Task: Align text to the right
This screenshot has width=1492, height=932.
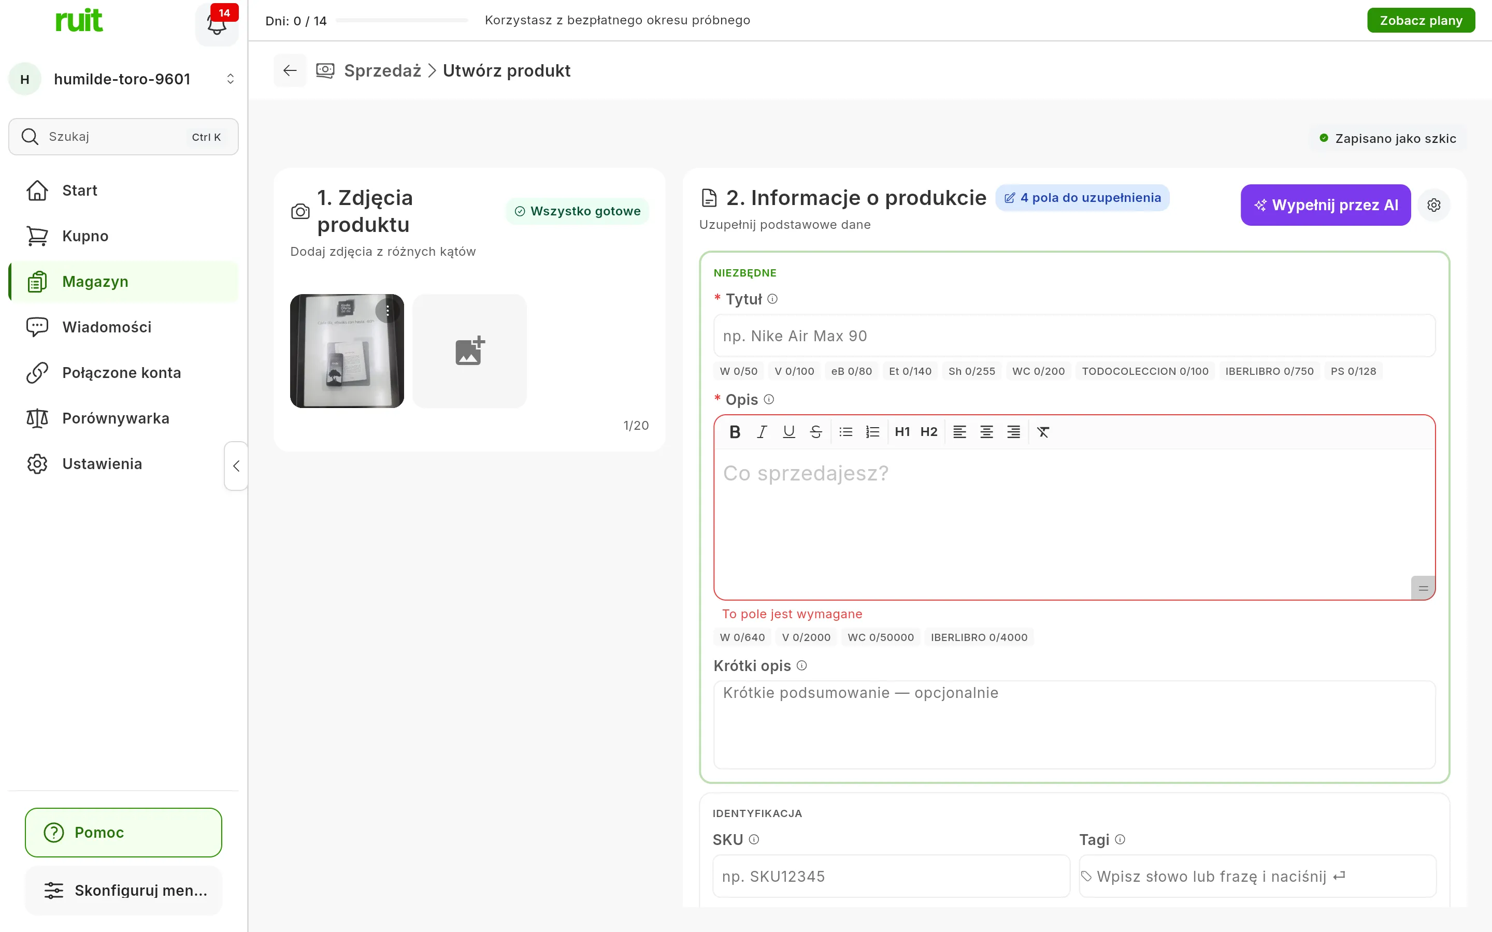Action: tap(1013, 432)
